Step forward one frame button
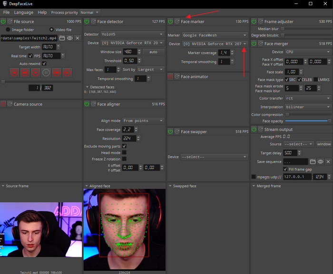Viewport: 333px width, 274px height. [x=57, y=73]
